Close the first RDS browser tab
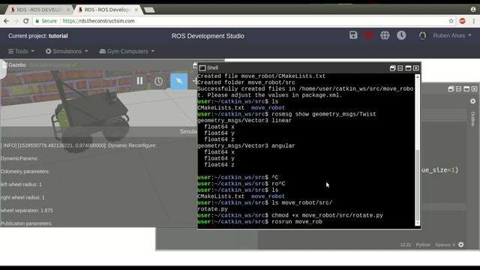Screen dimensions: 480x270 click(x=68, y=10)
